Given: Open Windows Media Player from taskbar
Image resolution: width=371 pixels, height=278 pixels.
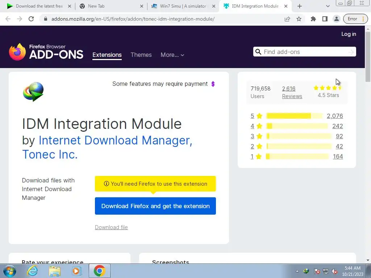Looking at the screenshot, I should 76,271.
